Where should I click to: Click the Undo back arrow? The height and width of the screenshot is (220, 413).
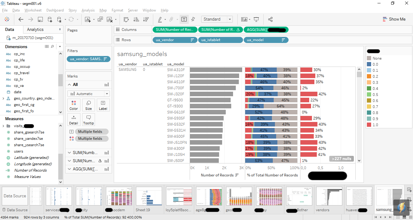tap(21, 19)
